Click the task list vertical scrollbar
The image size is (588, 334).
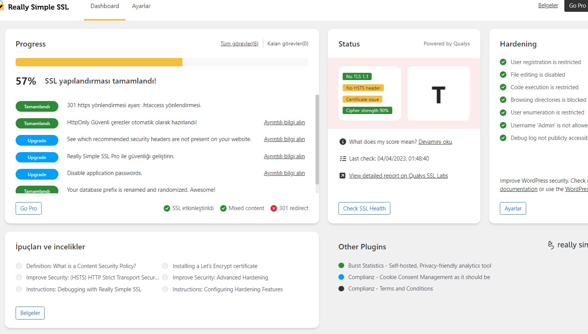[x=317, y=139]
